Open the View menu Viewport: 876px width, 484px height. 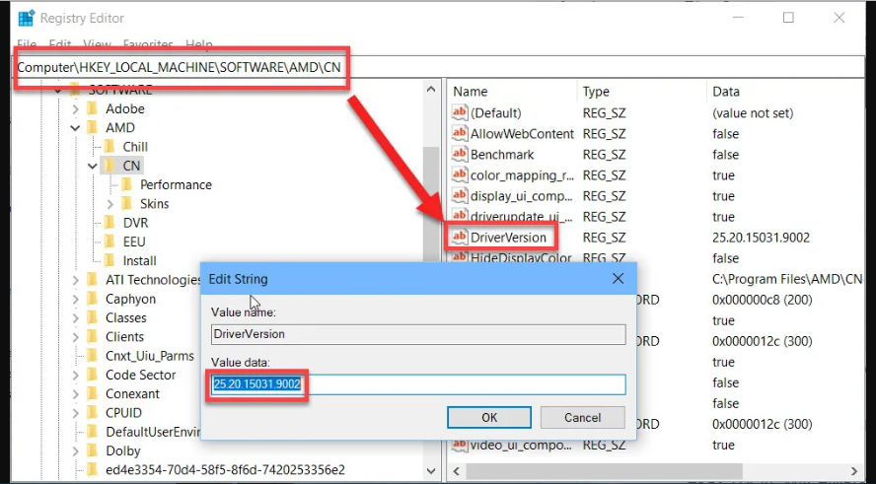[98, 44]
